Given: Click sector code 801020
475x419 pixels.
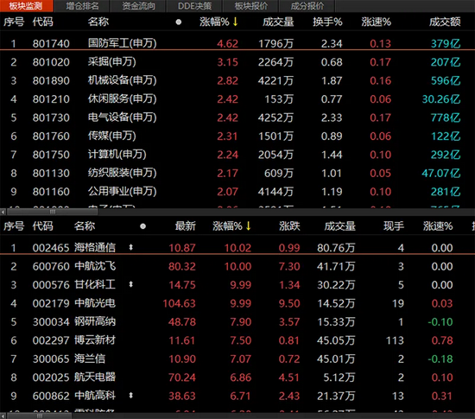Looking at the screenshot, I should pos(51,62).
